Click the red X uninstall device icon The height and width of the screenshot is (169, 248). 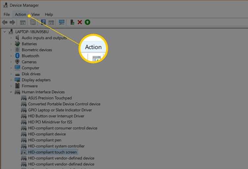click(x=80, y=22)
